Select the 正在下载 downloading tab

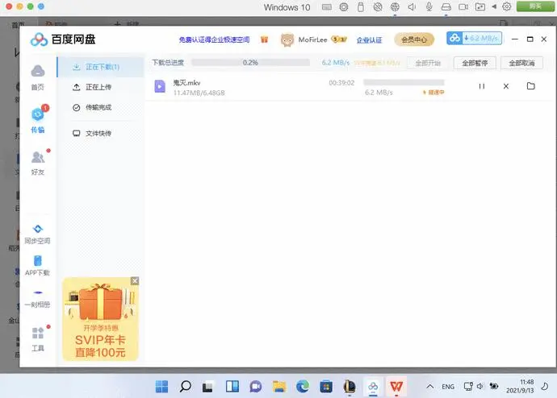click(x=102, y=66)
